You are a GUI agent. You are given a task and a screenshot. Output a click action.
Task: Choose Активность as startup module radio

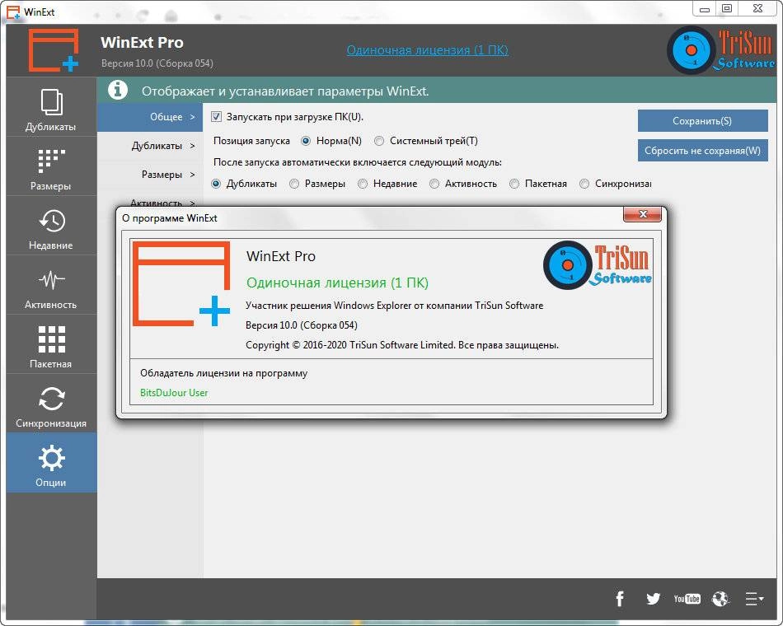434,184
